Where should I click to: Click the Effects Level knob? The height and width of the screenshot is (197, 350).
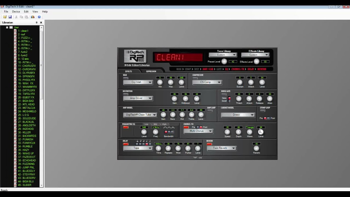[x=256, y=62]
